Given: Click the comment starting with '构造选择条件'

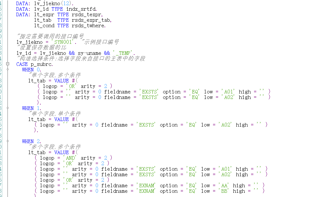Looking at the screenshot, I should click(x=81, y=59).
